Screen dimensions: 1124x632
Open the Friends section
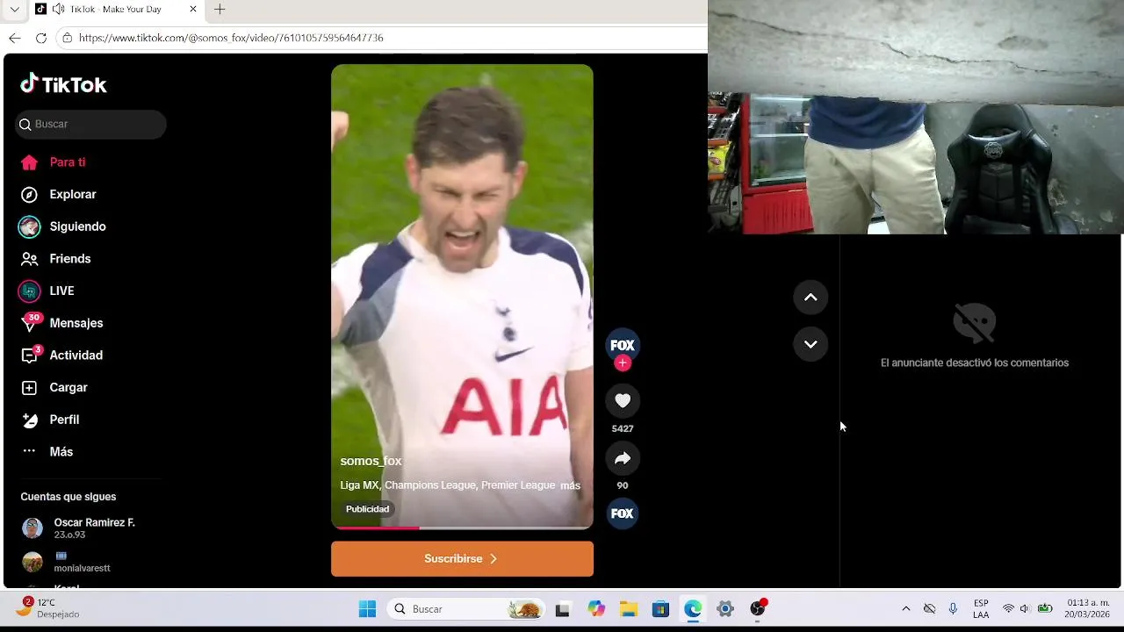(x=55, y=259)
